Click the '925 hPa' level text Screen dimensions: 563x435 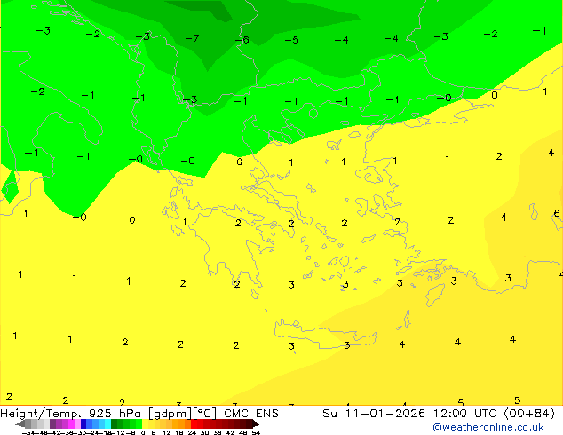pyautogui.click(x=115, y=414)
